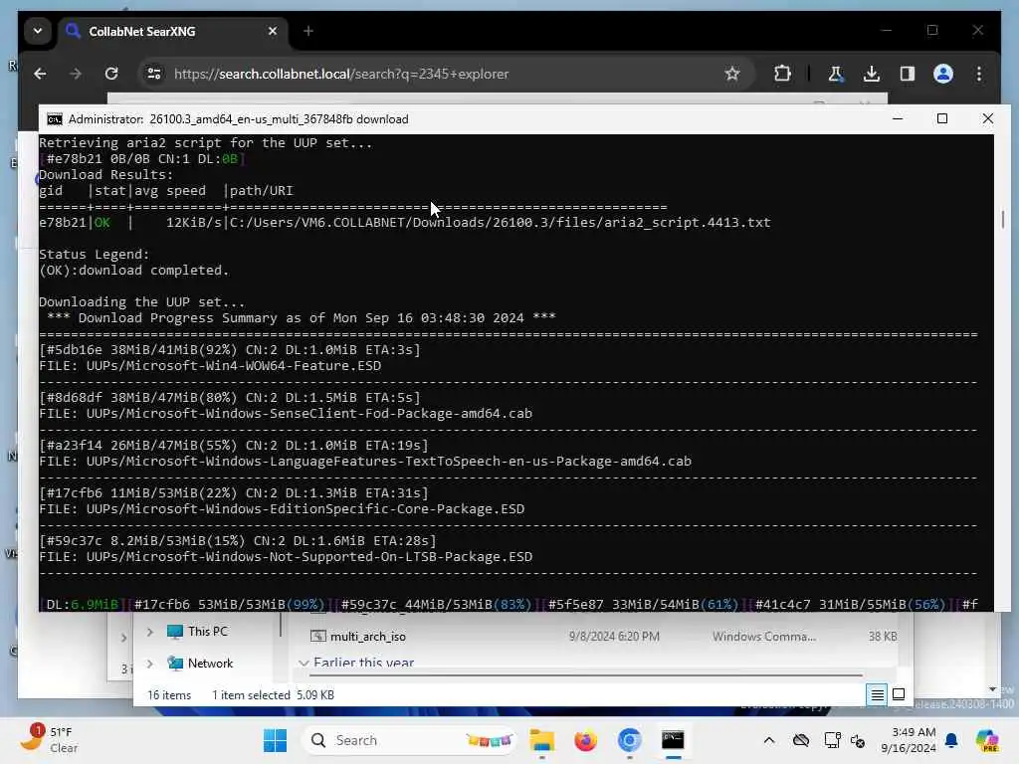Viewport: 1019px width, 764px height.
Task: Select This PC in navigation pane
Action: (x=207, y=632)
